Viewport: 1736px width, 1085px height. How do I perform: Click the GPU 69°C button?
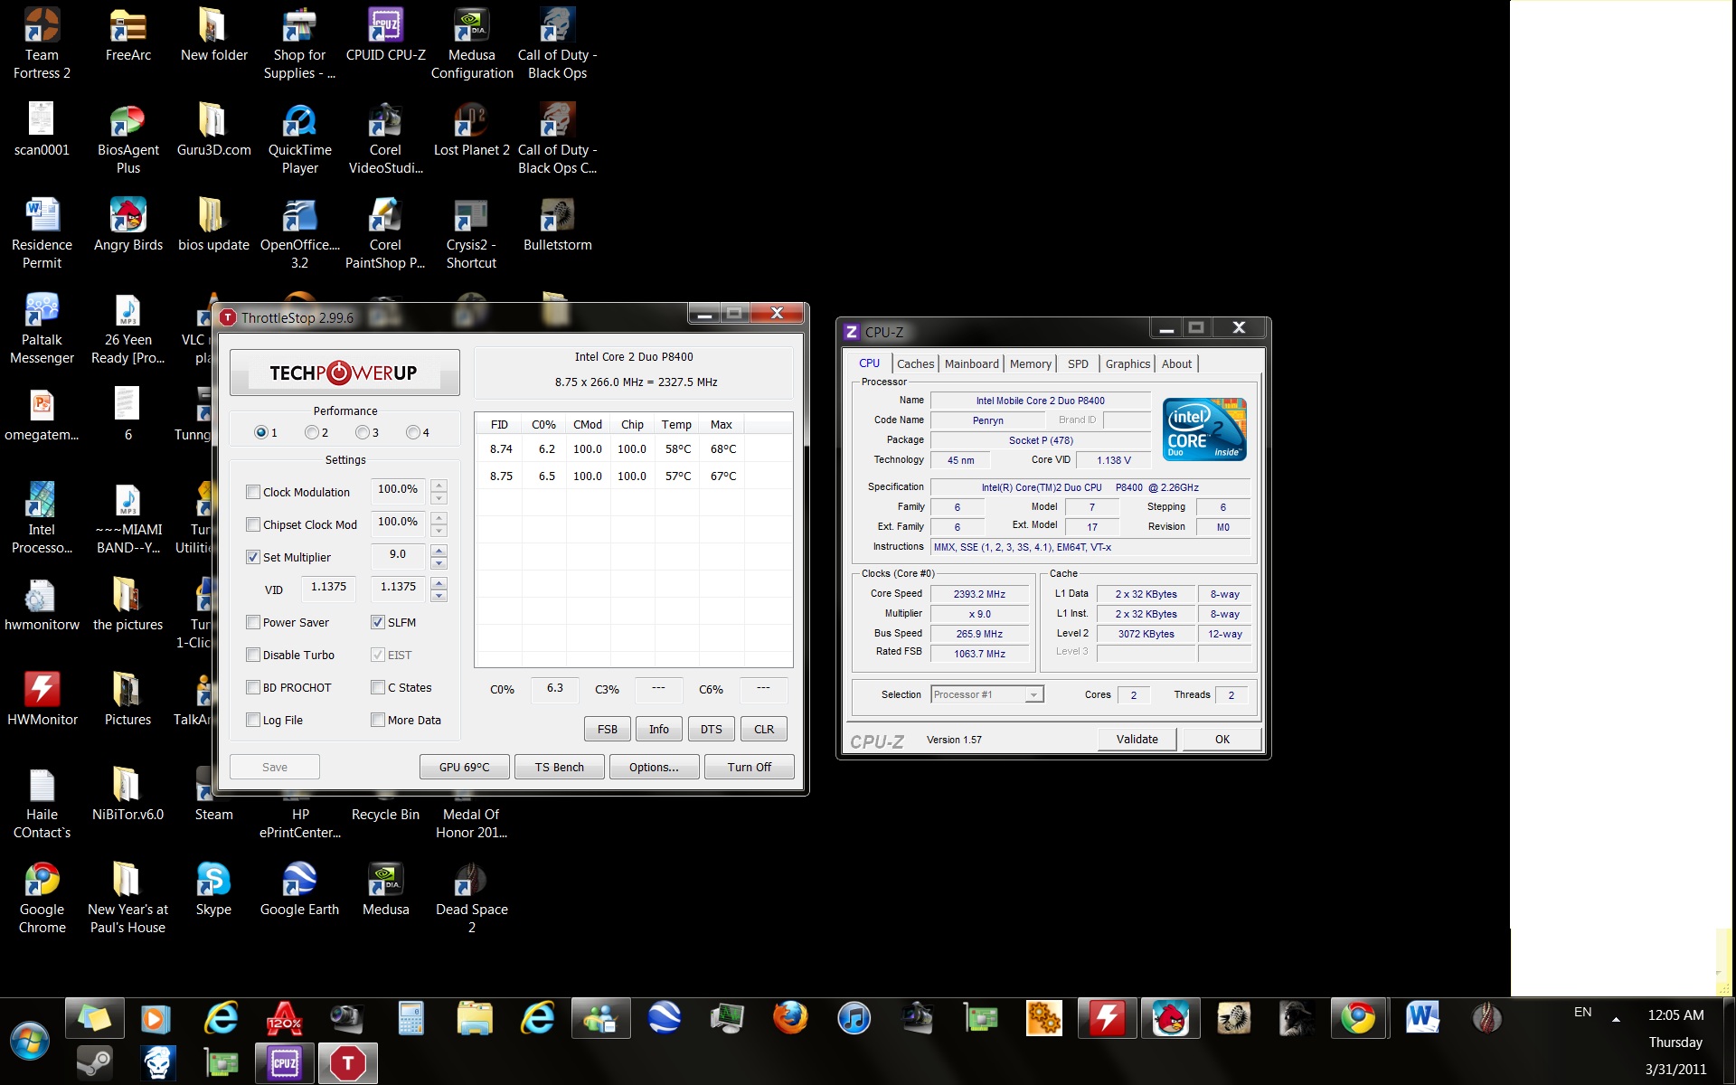(464, 767)
